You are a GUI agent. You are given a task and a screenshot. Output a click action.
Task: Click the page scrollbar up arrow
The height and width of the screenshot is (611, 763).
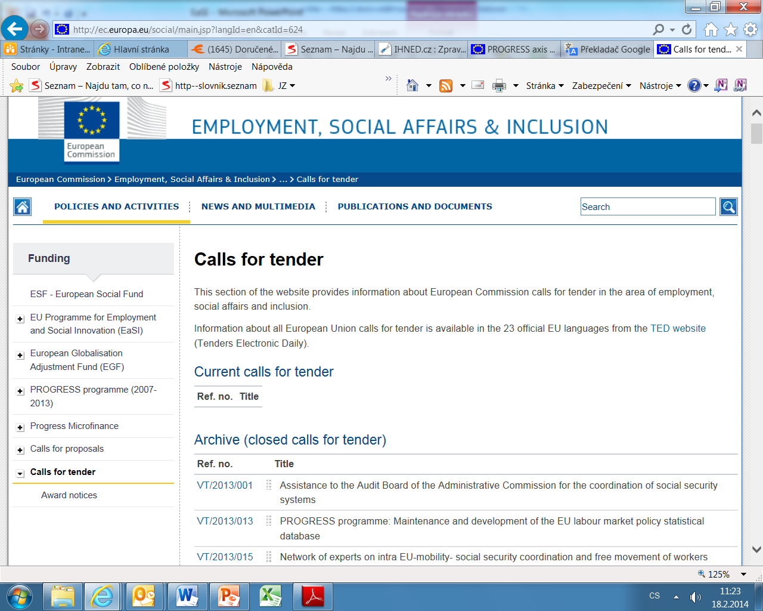pos(756,112)
